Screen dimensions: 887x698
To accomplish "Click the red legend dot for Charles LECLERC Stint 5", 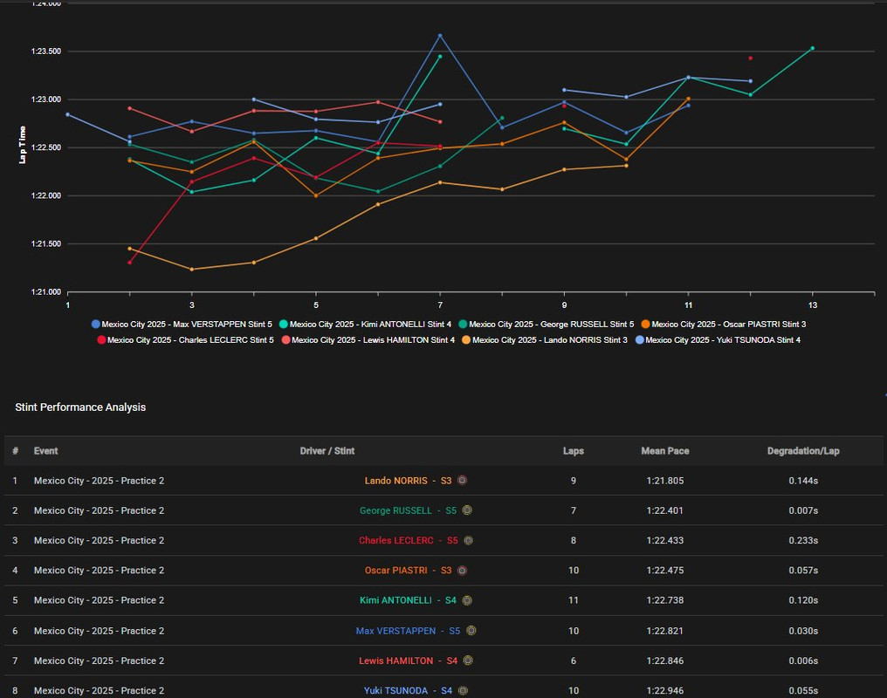I will [101, 340].
